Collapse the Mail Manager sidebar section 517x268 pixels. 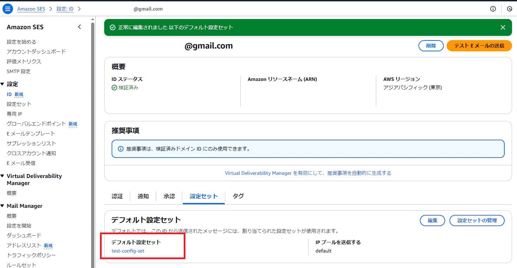[x=2, y=206]
